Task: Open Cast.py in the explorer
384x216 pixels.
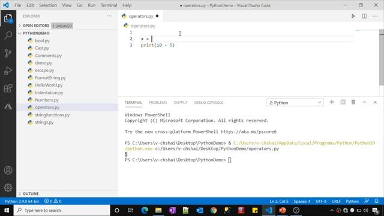Action: (42, 48)
